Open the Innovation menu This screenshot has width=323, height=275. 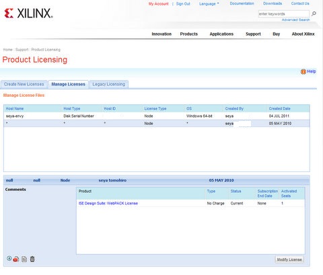pyautogui.click(x=161, y=34)
